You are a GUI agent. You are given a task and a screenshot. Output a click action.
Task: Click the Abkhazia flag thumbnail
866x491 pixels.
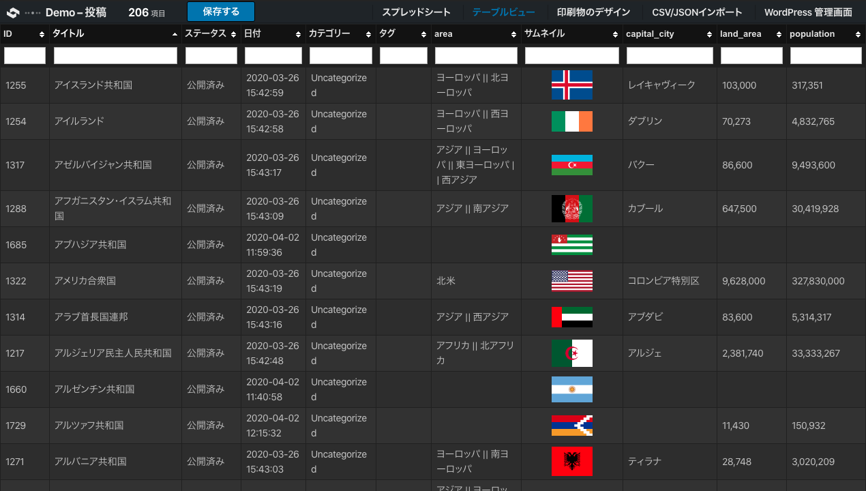point(572,245)
